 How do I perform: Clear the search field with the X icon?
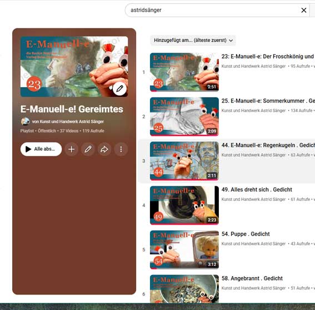click(x=304, y=10)
